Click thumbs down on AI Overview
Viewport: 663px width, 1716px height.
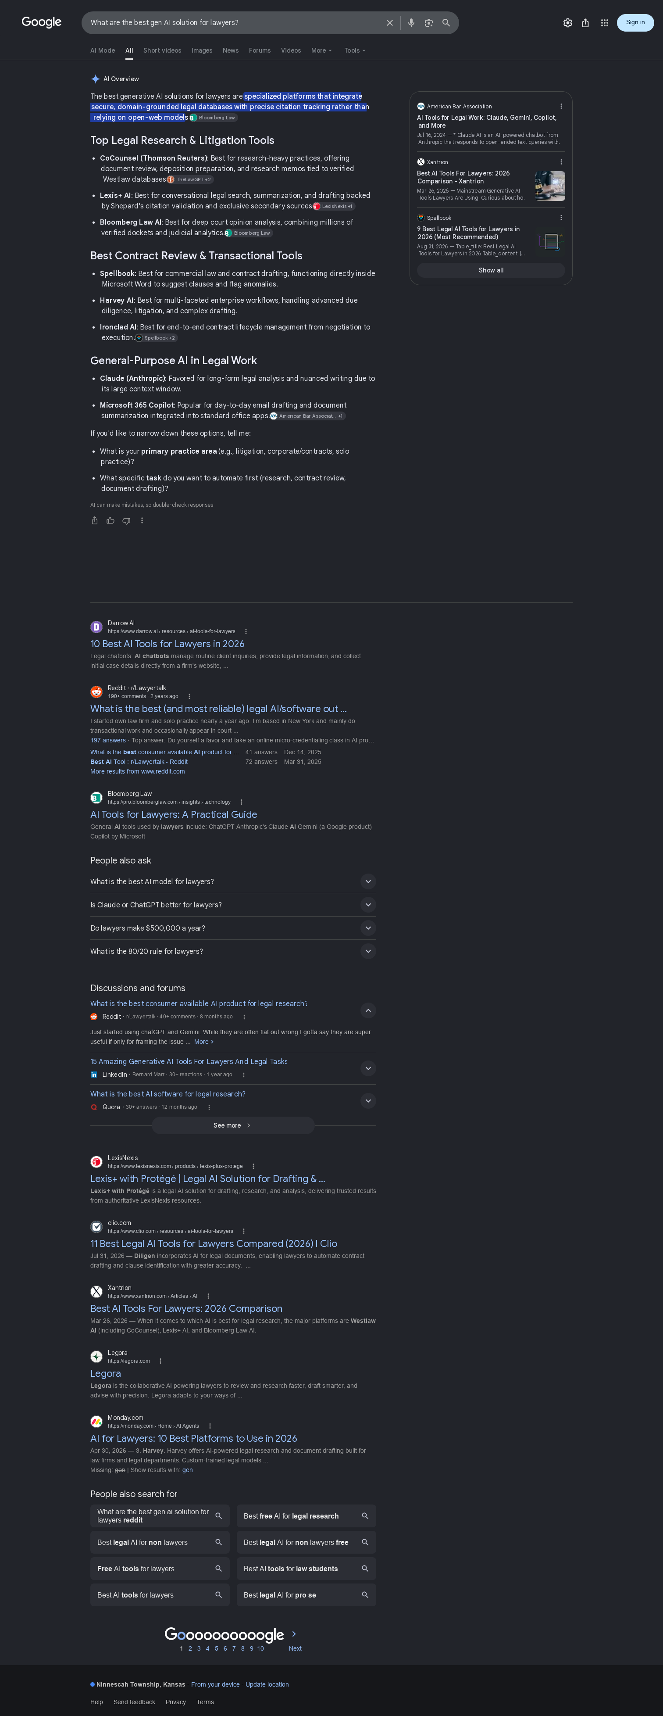pos(126,520)
